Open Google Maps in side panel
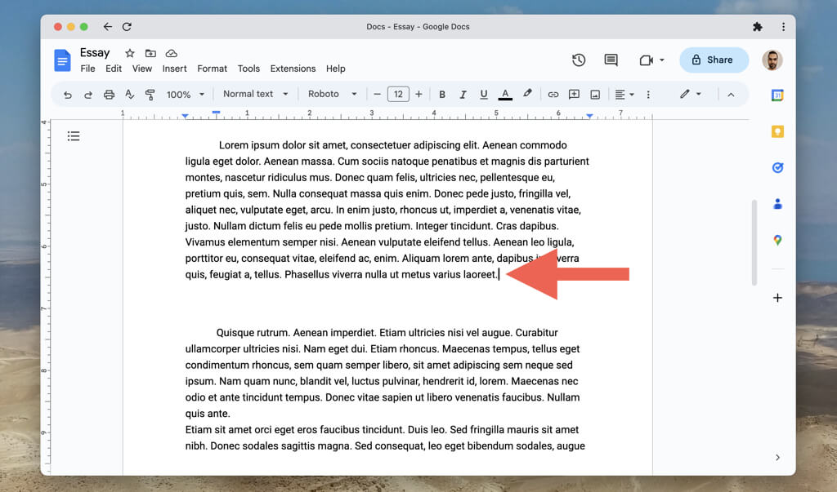This screenshot has width=837, height=492. 777,240
